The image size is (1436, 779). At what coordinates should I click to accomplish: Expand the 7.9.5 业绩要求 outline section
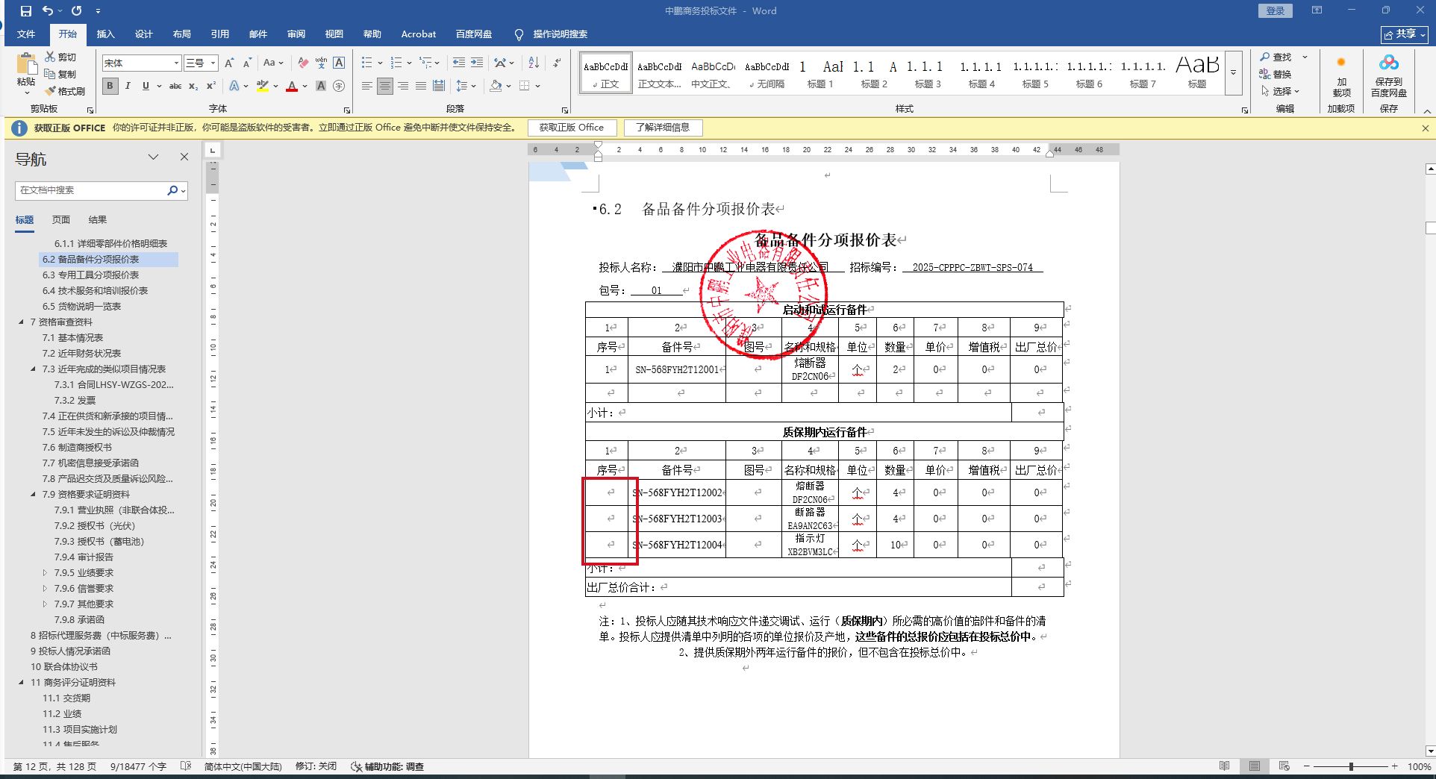[x=45, y=573]
